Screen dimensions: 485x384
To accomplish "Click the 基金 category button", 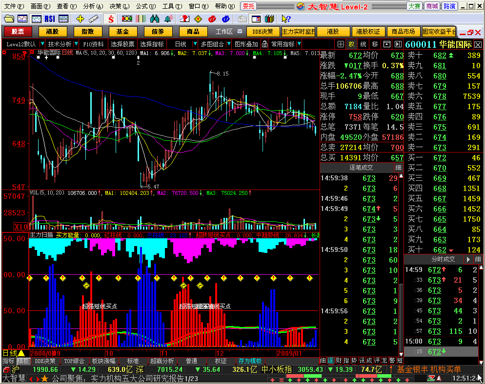I will pos(122,32).
